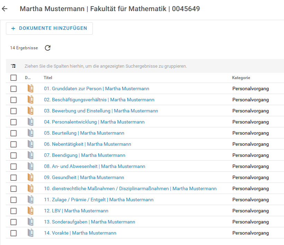Click the Kategorie column header
The height and width of the screenshot is (245, 284).
point(241,78)
